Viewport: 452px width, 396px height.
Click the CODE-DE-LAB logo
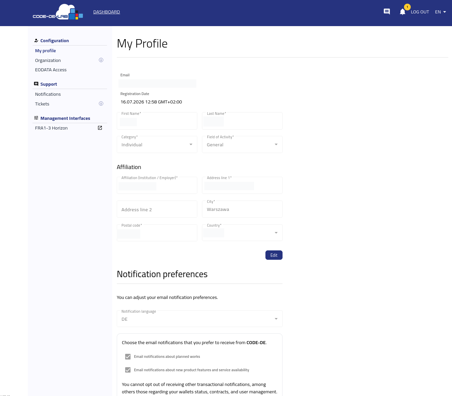click(x=58, y=12)
